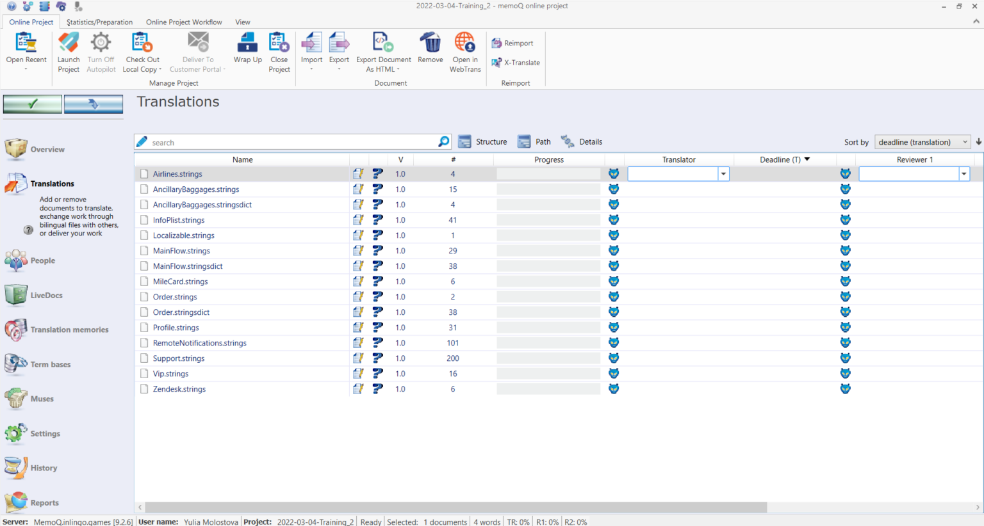984x526 pixels.
Task: Expand the Export dropdown
Action: tap(339, 69)
